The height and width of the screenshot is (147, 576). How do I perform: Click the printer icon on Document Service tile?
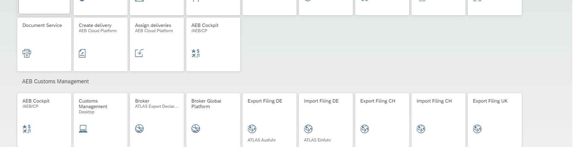(27, 53)
